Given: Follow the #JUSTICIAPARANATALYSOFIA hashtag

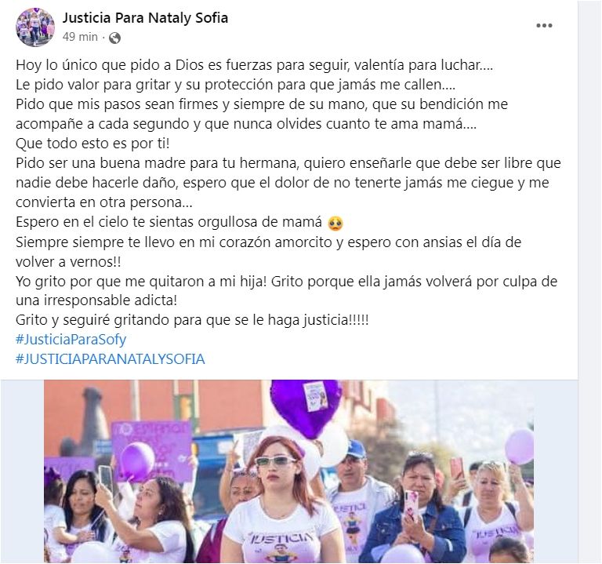Looking at the screenshot, I should pos(111,359).
